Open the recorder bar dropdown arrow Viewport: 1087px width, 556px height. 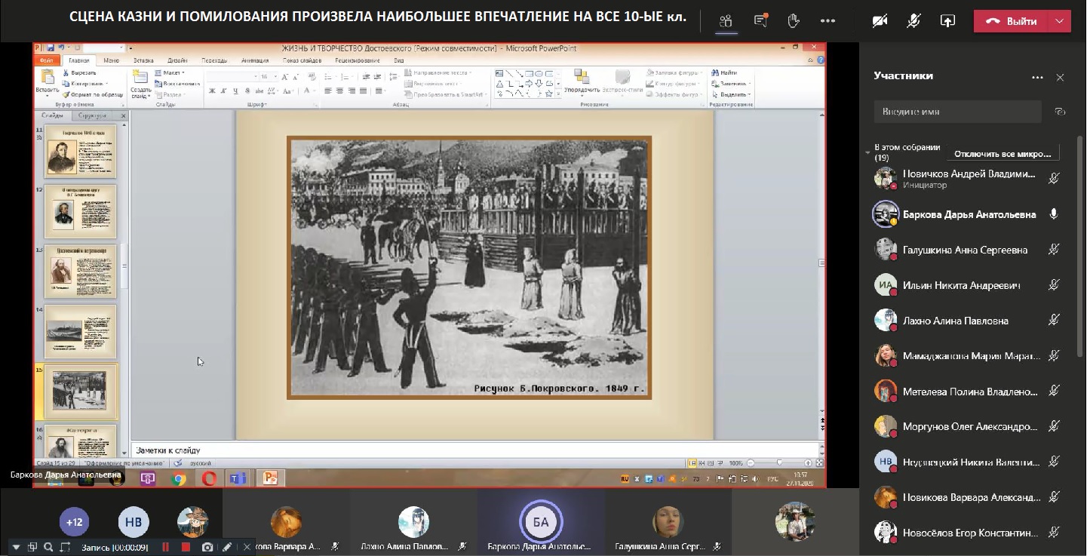[x=16, y=547]
